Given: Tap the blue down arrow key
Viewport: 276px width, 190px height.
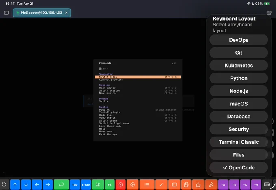Looking at the screenshot, I should (26, 185).
